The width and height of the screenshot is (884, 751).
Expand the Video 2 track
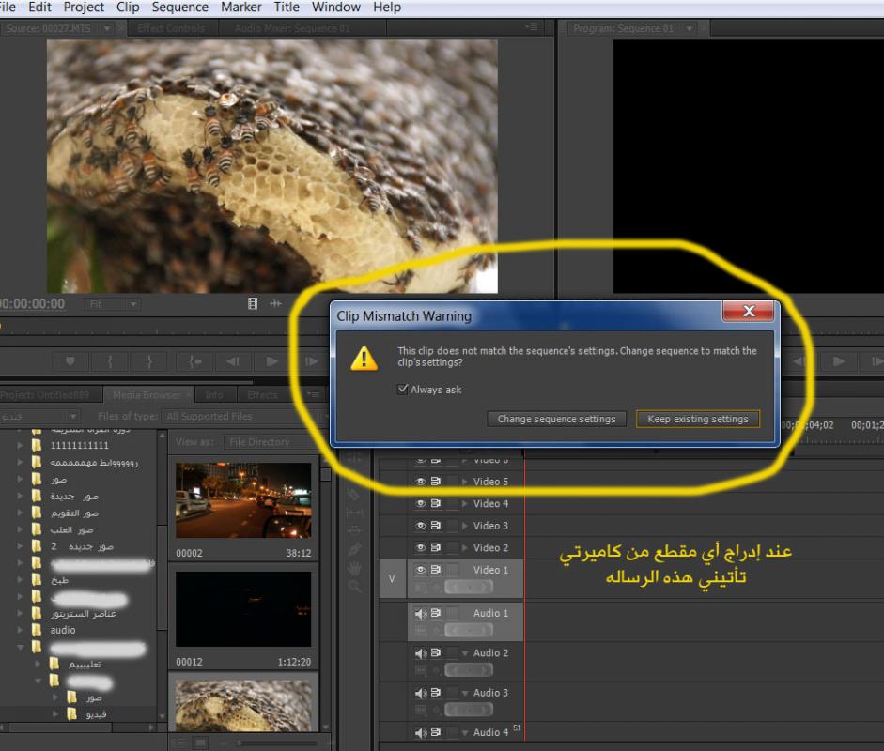(465, 547)
